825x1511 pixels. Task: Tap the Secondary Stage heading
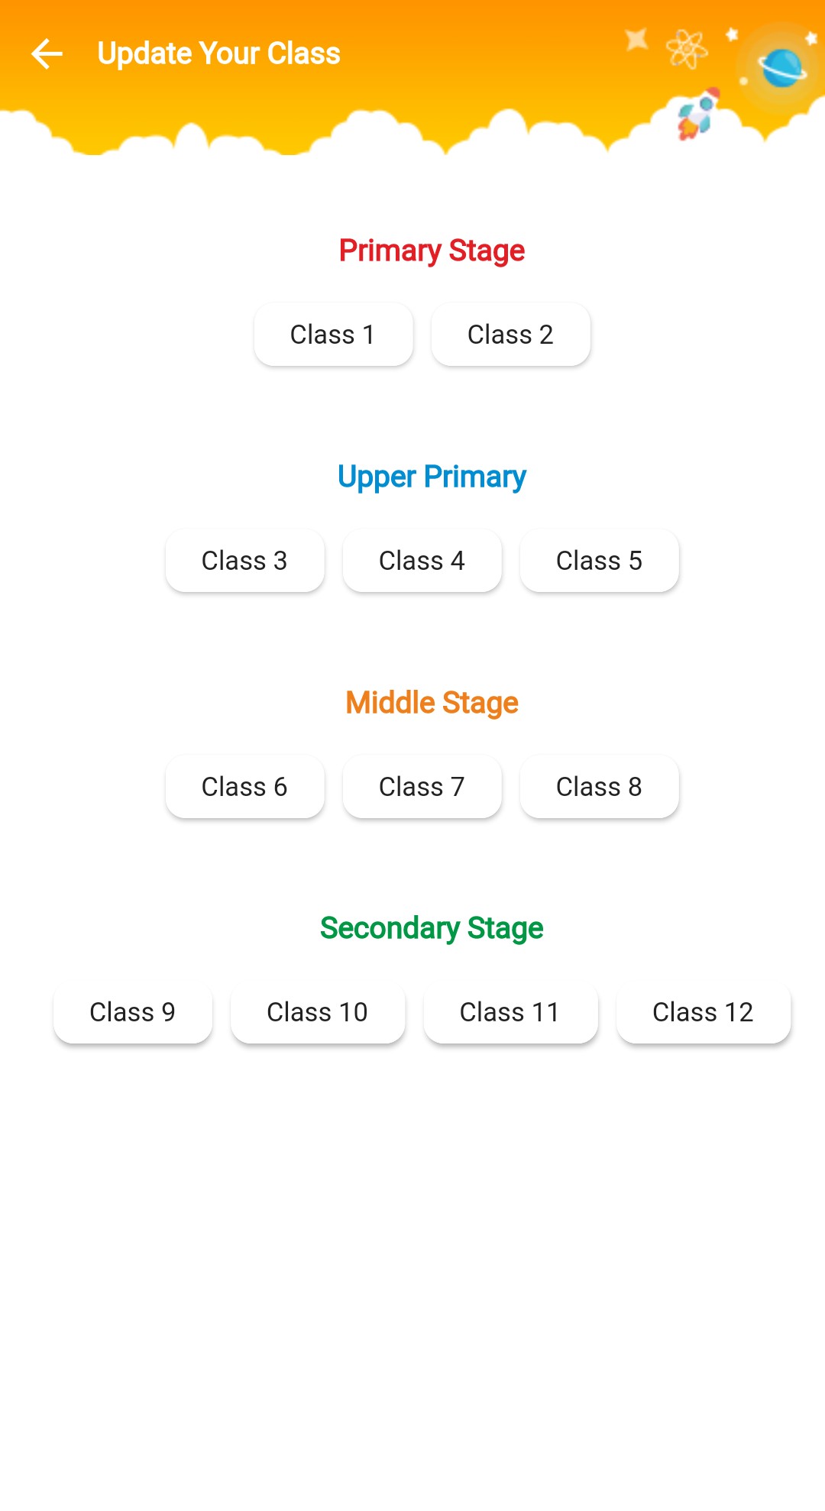pos(432,928)
